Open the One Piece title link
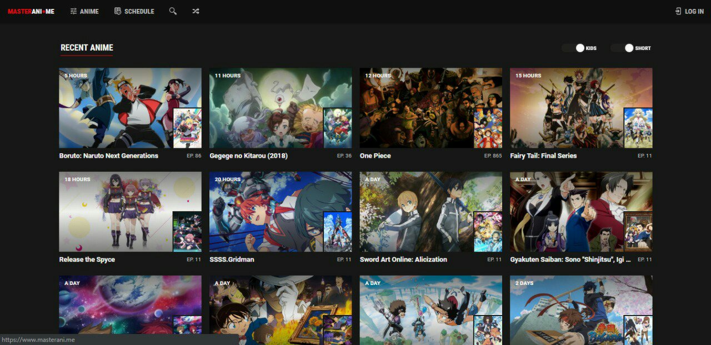This screenshot has height=345, width=711. click(x=375, y=156)
